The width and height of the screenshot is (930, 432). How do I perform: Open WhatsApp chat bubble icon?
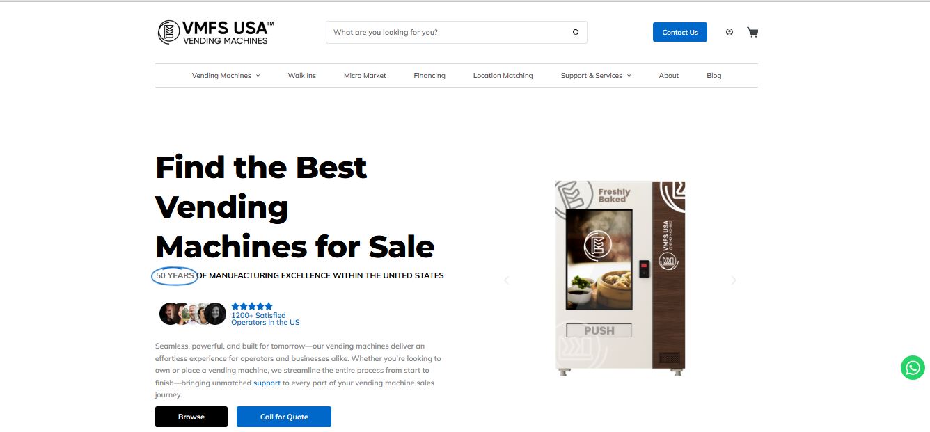click(x=913, y=367)
